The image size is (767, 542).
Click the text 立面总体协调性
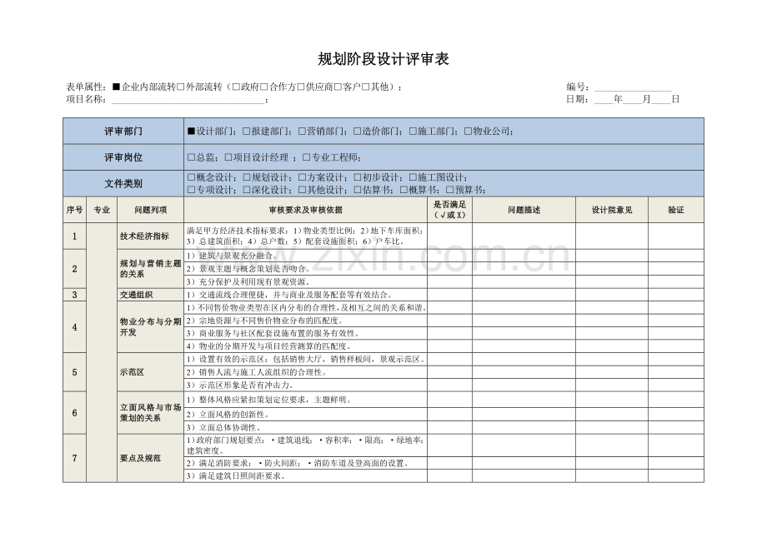(x=227, y=428)
